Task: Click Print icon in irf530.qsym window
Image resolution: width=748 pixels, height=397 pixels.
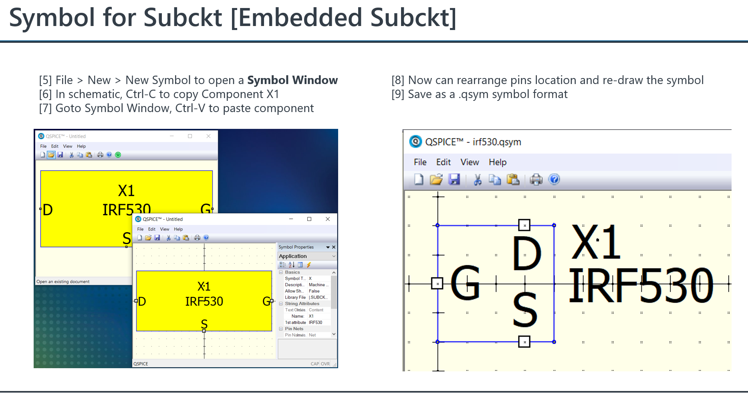Action: click(536, 179)
